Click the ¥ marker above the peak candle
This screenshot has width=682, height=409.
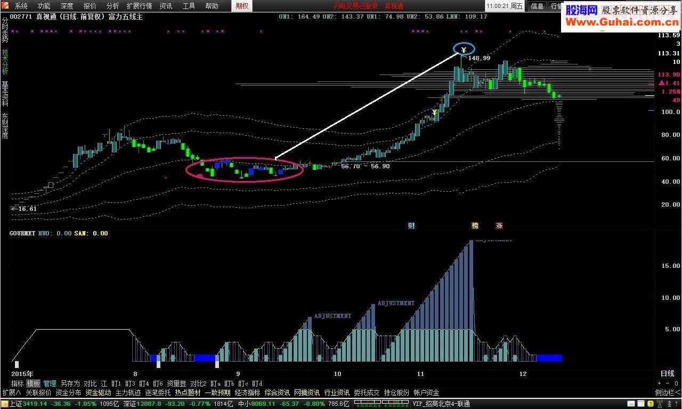click(464, 50)
